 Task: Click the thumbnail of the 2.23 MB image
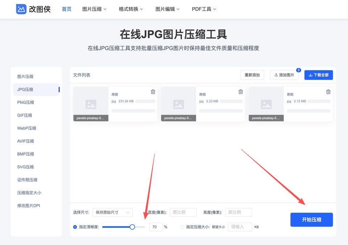[x=178, y=104]
